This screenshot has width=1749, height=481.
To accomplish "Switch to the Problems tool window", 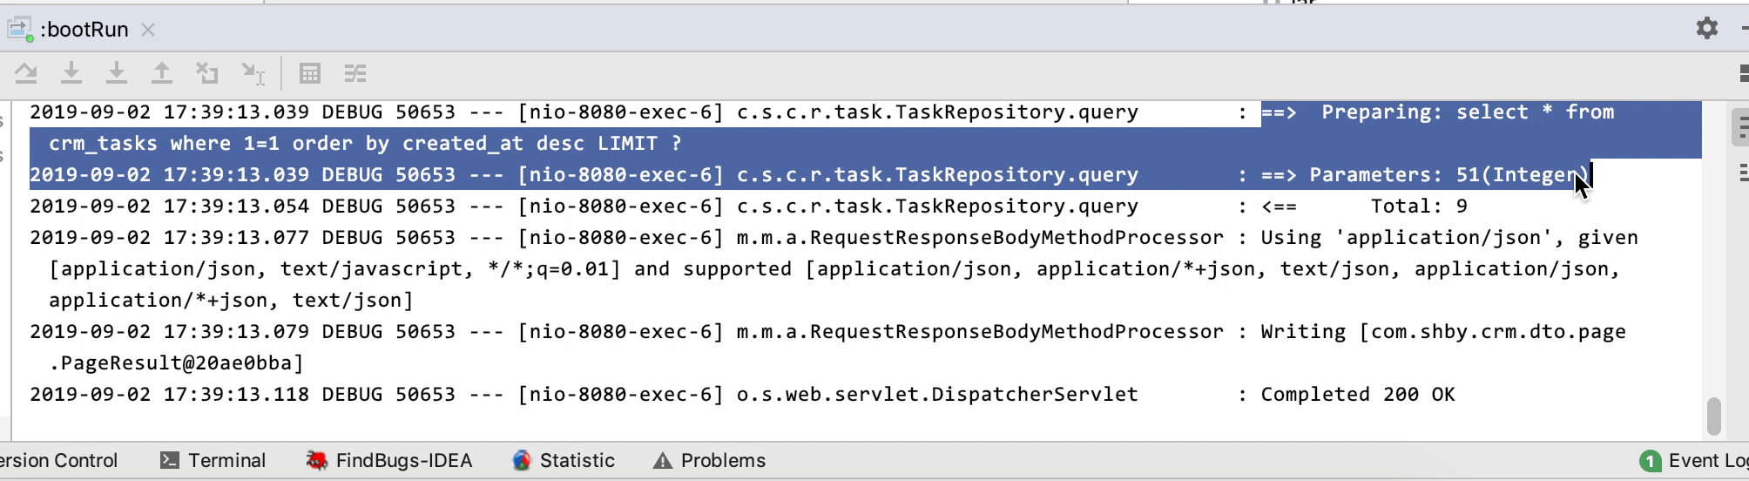I will tap(710, 461).
